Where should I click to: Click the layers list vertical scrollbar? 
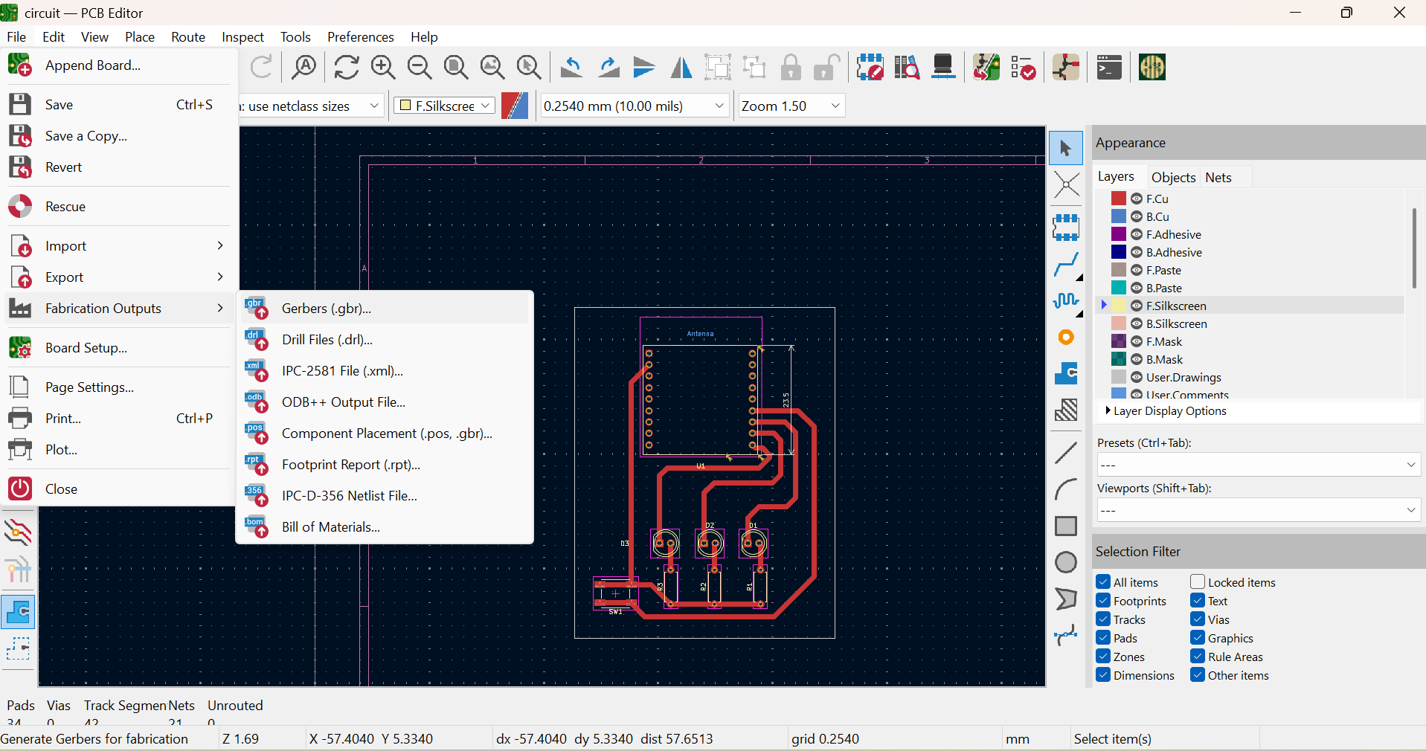coord(1413,249)
